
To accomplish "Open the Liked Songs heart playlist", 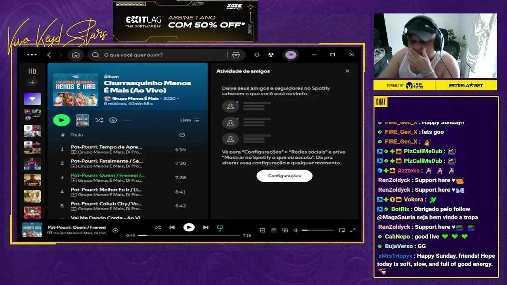I will pyautogui.click(x=32, y=99).
